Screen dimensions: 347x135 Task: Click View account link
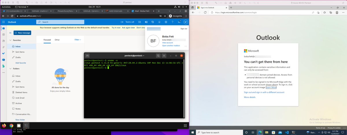[167, 43]
